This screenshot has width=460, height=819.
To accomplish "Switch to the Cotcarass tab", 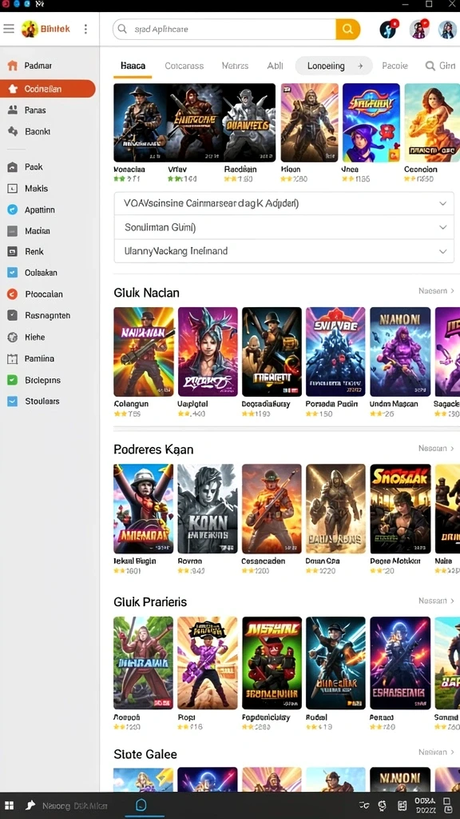I will [184, 66].
